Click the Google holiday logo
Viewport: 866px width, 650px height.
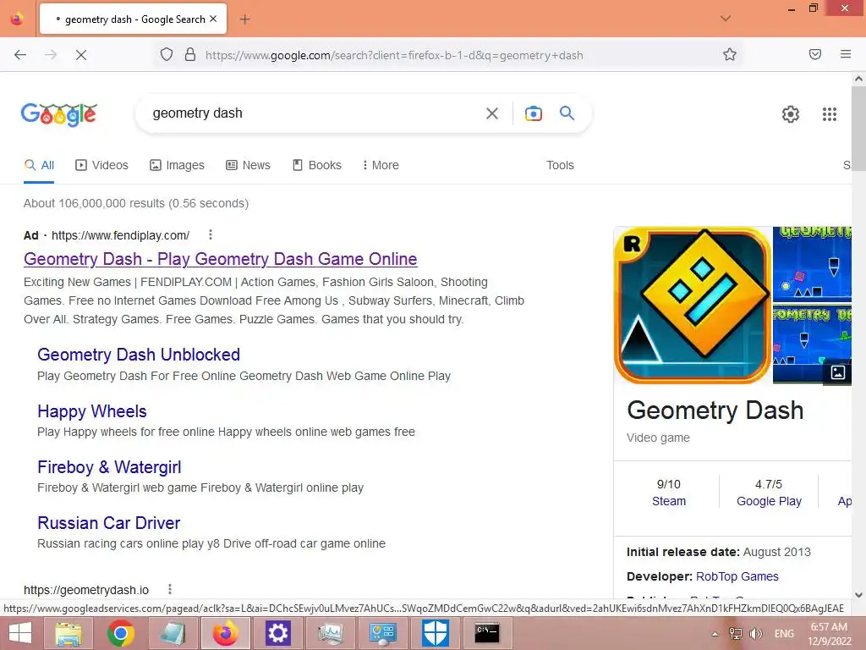tap(59, 114)
